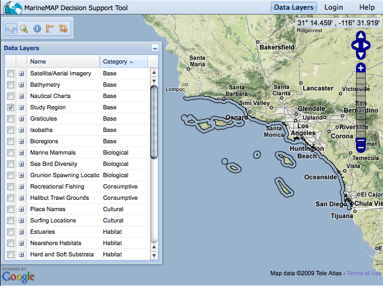Viewport: 383px width, 286px height.
Task: Select the crop region tool
Action: pyautogui.click(x=63, y=29)
